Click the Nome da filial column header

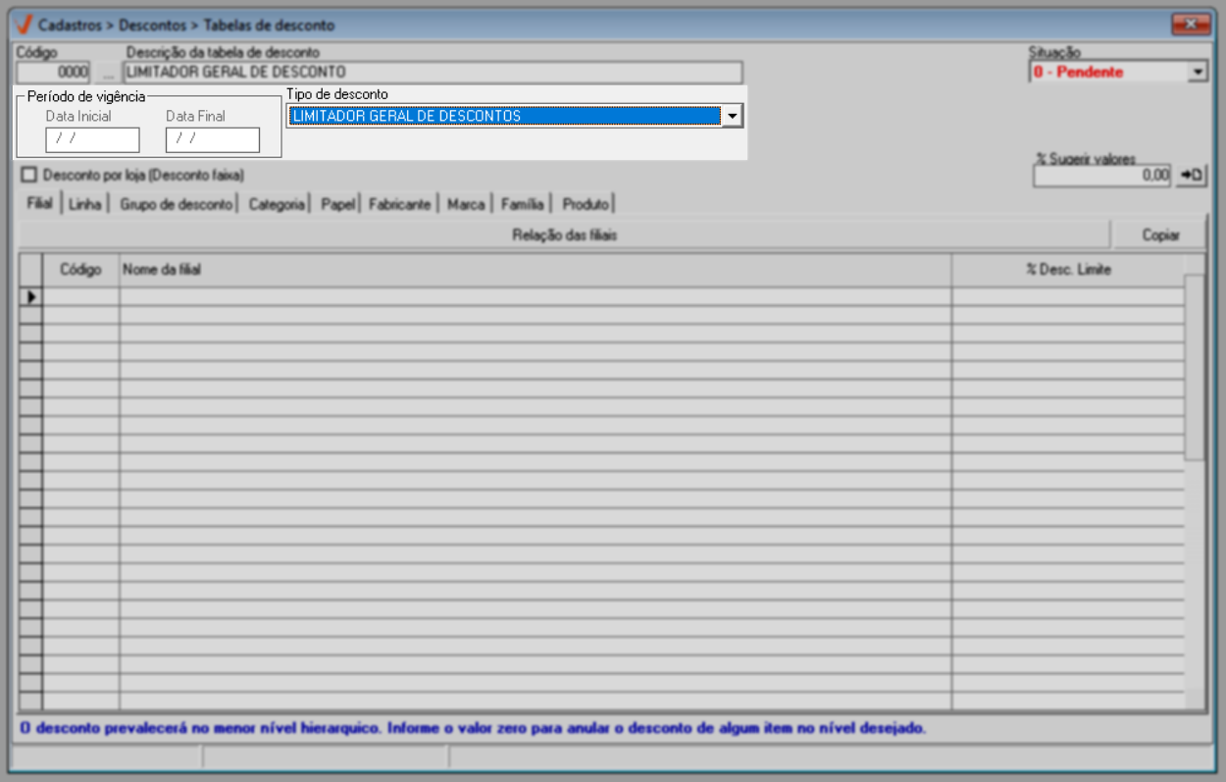pyautogui.click(x=536, y=270)
